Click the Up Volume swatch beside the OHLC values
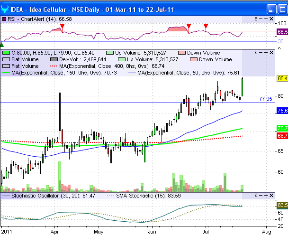 110,53
